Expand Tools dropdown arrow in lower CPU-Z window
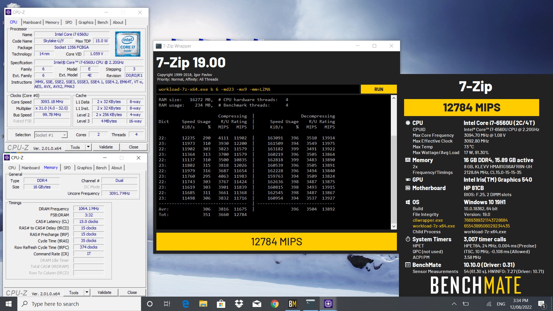 (87, 292)
